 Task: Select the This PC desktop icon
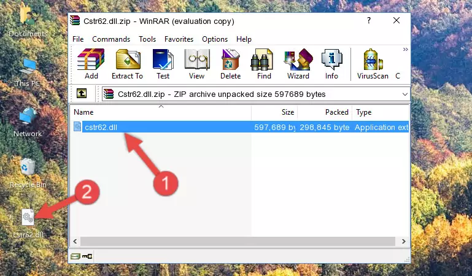[28, 72]
